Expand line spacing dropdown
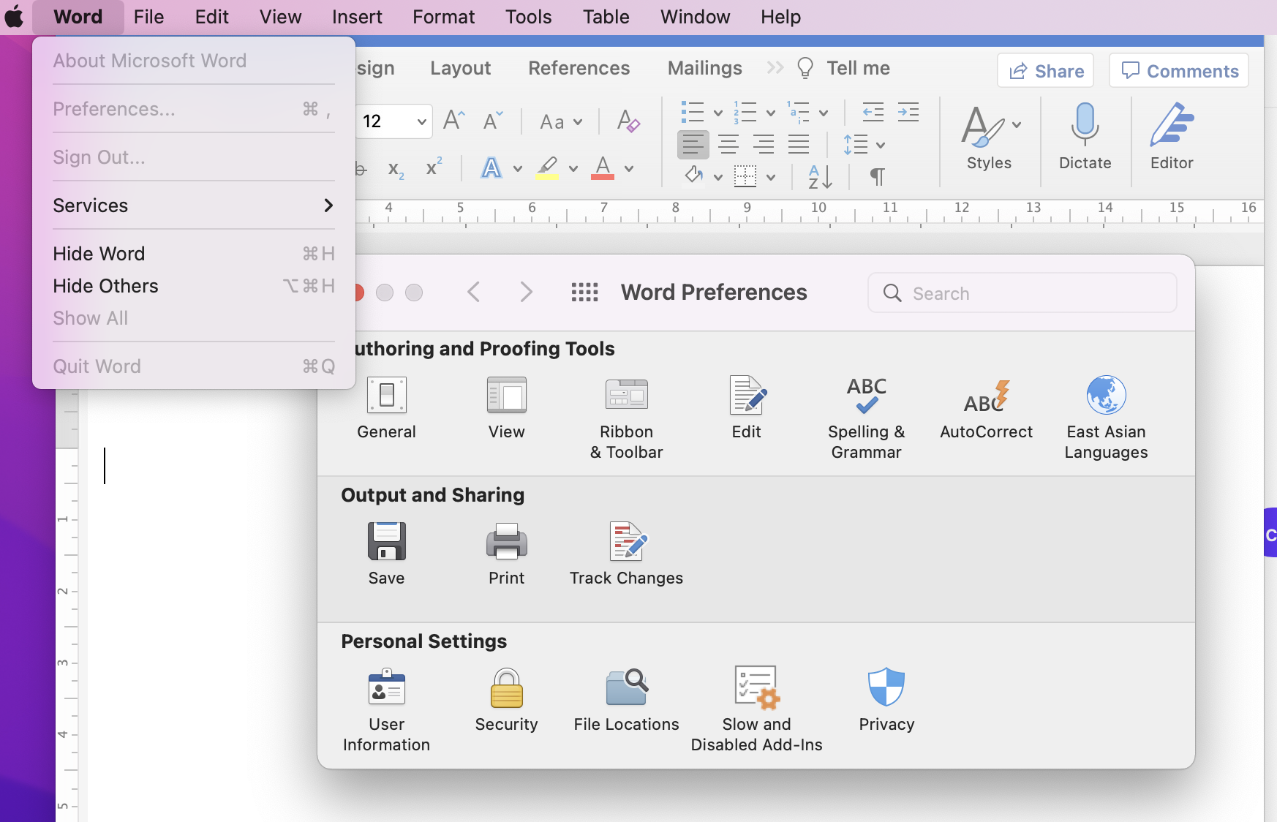Viewport: 1277px width, 822px height. click(881, 145)
